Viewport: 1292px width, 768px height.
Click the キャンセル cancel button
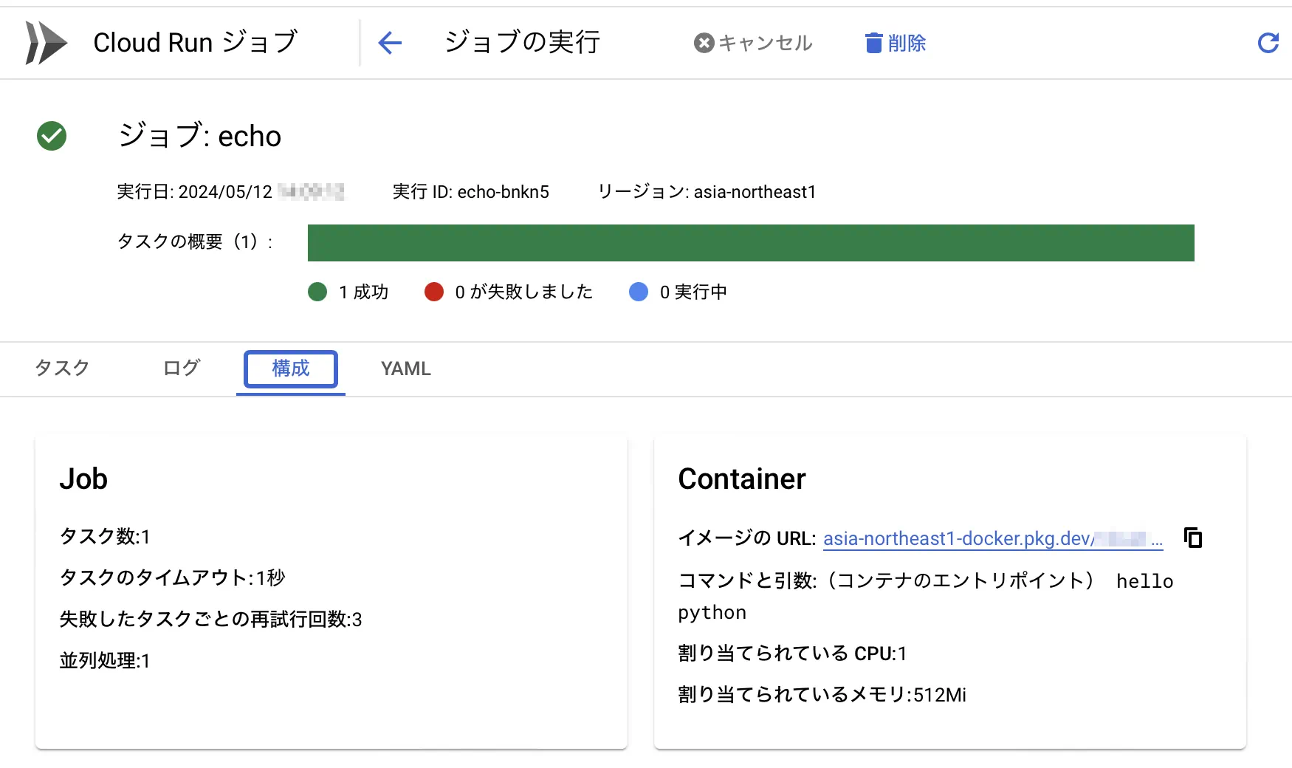(x=753, y=43)
